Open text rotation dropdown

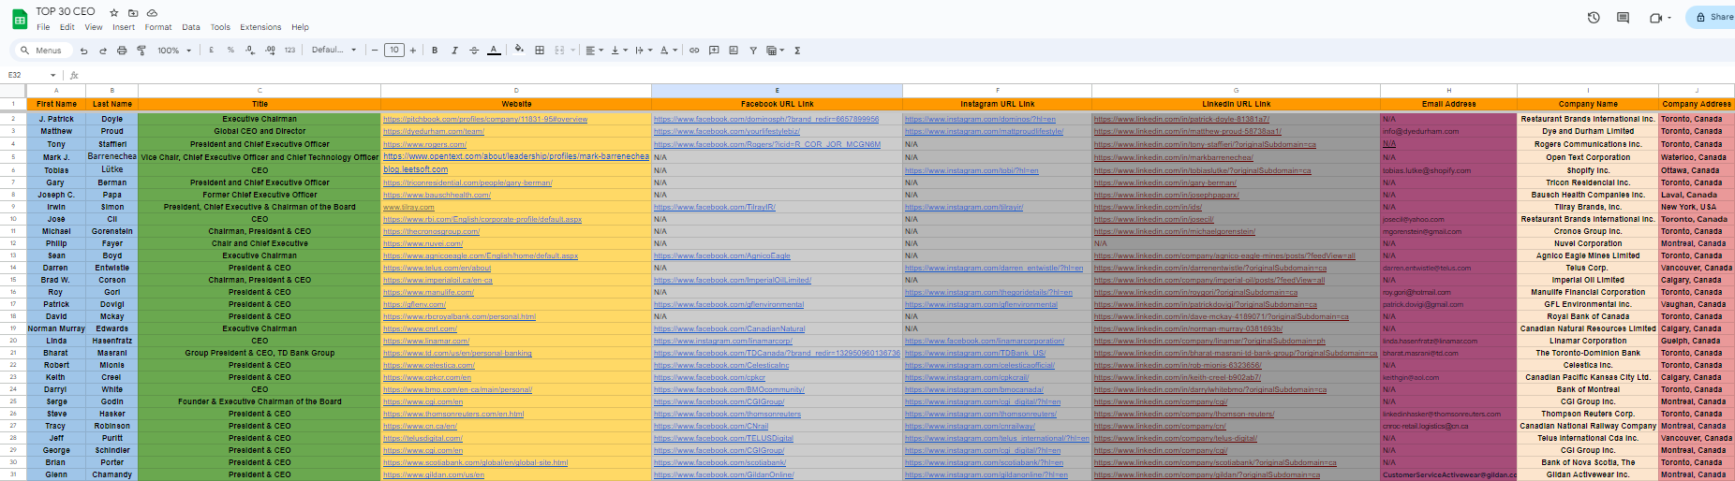click(668, 51)
